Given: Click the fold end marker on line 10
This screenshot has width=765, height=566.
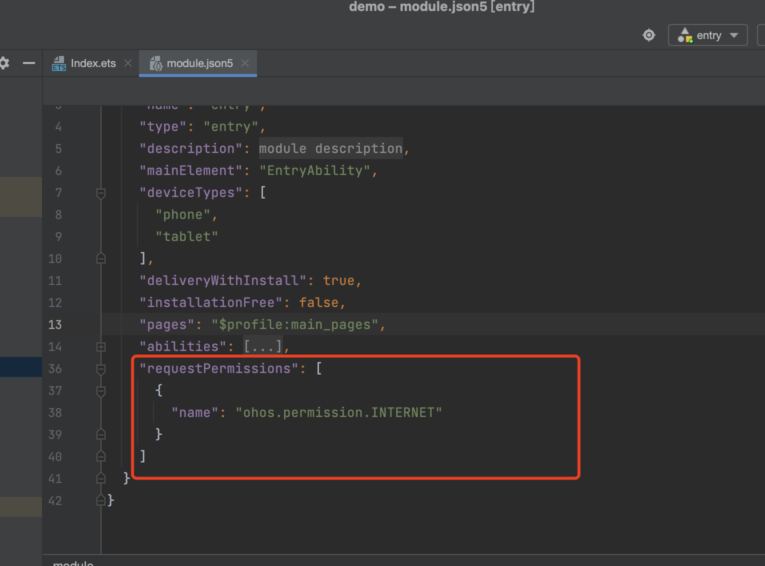Looking at the screenshot, I should 101,258.
